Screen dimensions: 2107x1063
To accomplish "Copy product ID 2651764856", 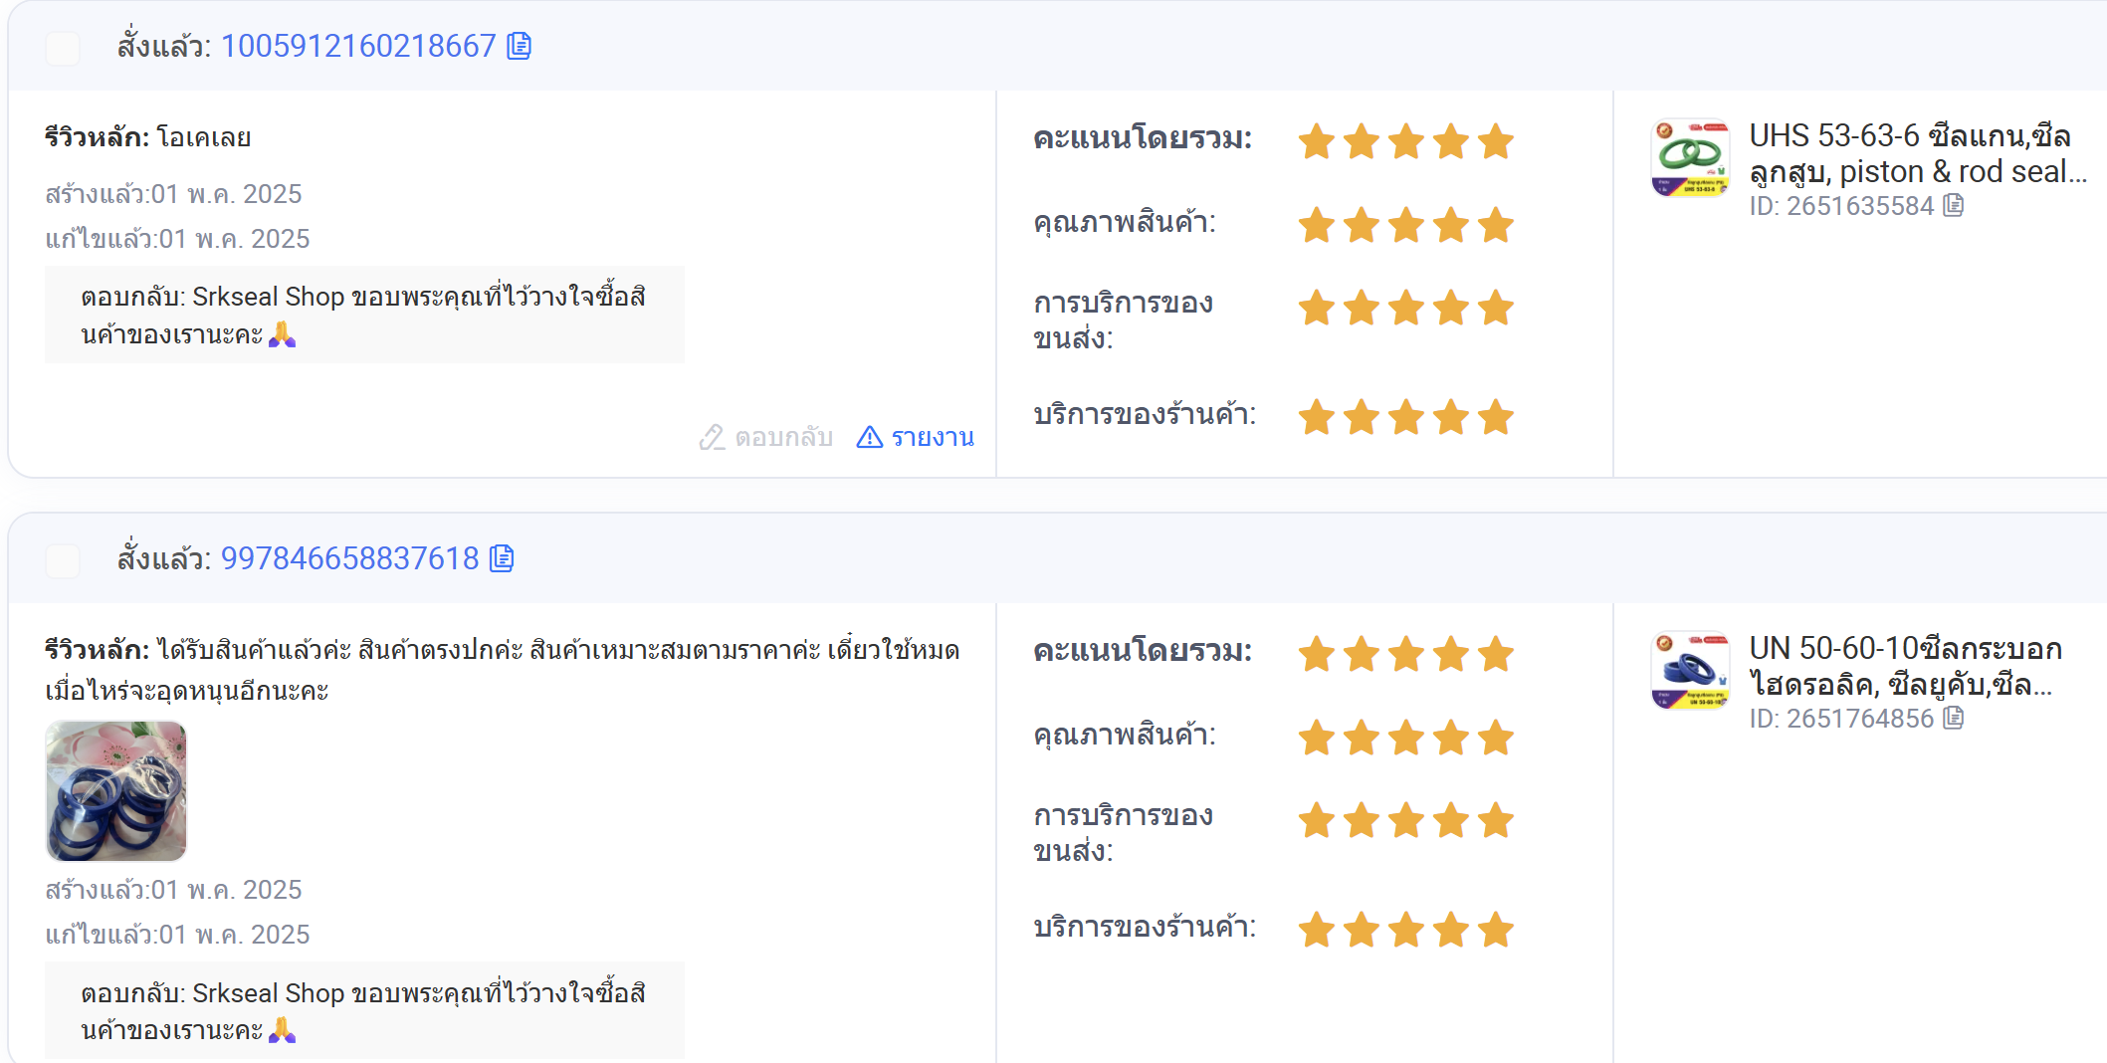I will click(x=1954, y=718).
